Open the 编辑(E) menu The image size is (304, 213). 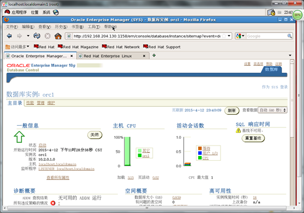(x=28, y=26)
